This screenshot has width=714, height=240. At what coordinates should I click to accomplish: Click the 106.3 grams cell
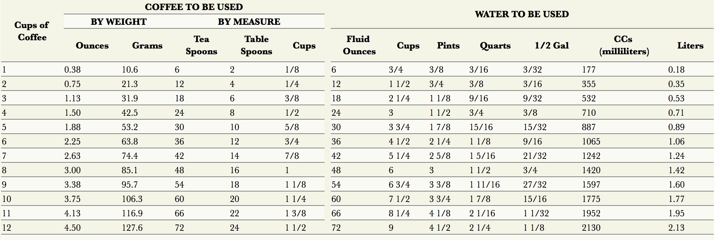tap(132, 199)
